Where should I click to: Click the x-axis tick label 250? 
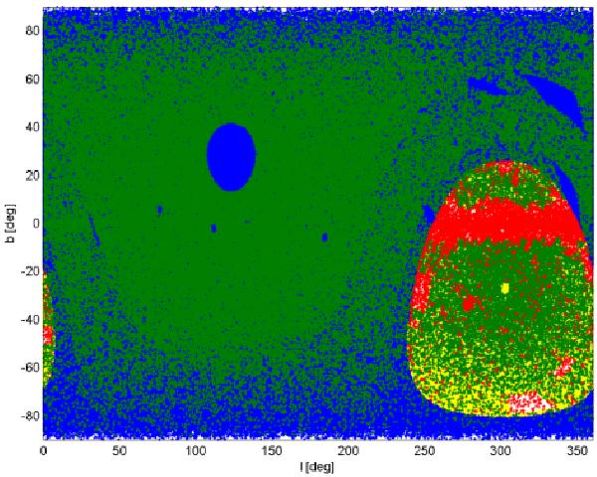[x=425, y=450]
